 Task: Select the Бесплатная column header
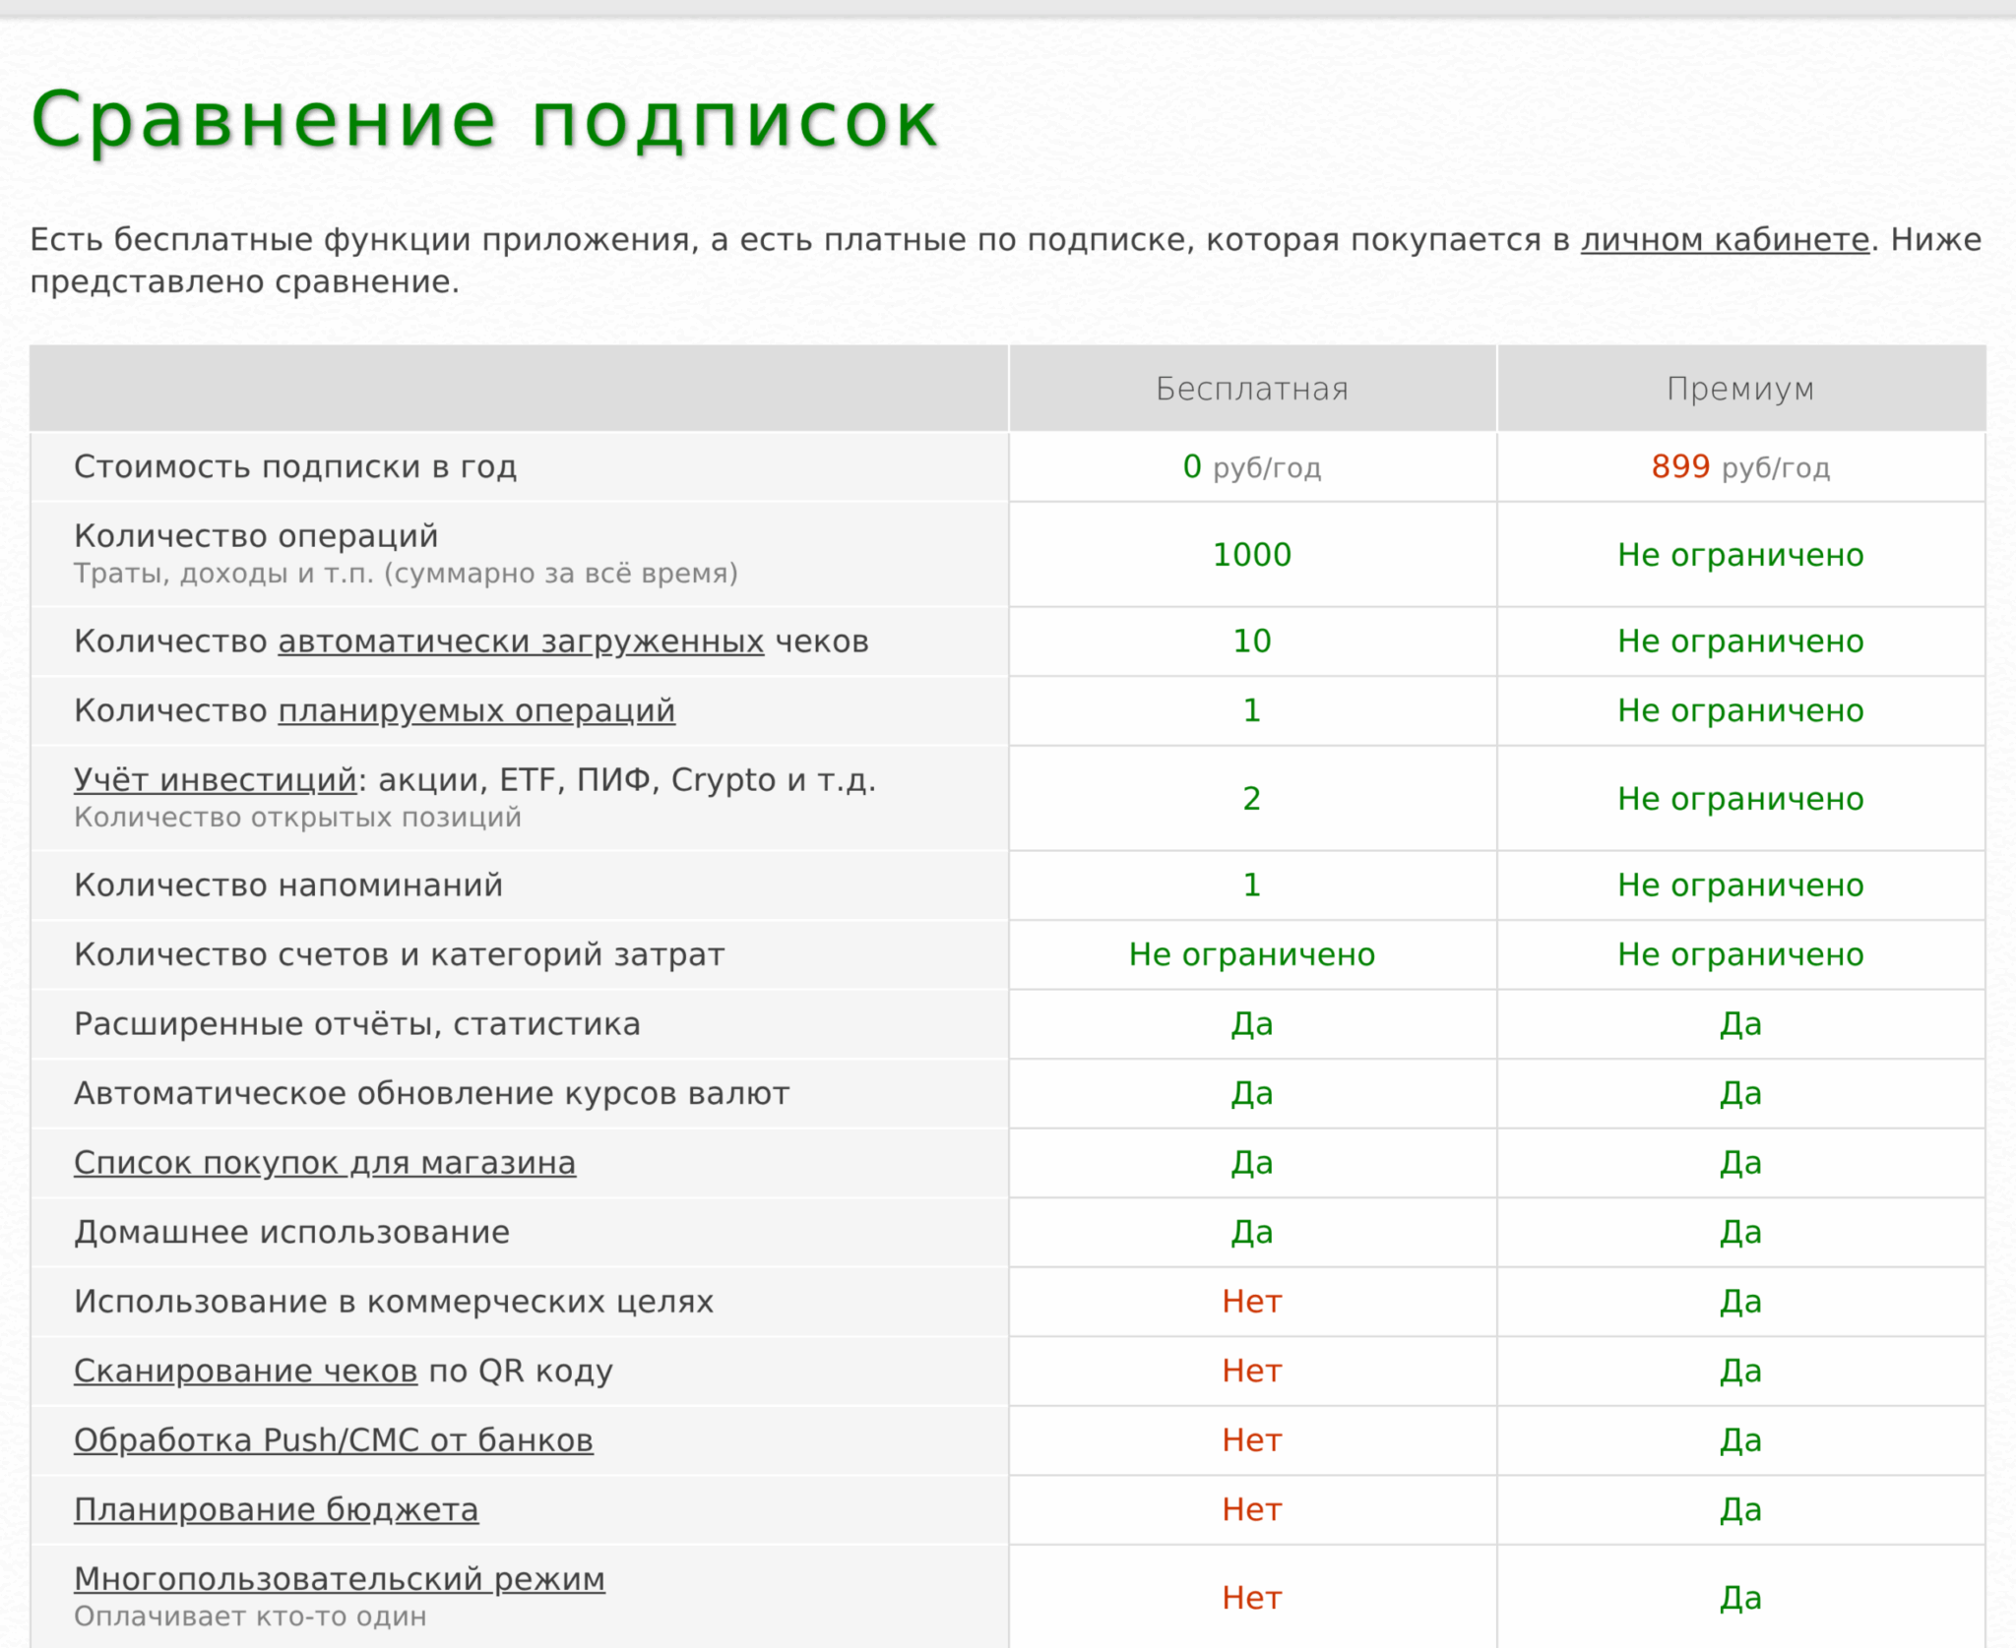pos(1252,389)
